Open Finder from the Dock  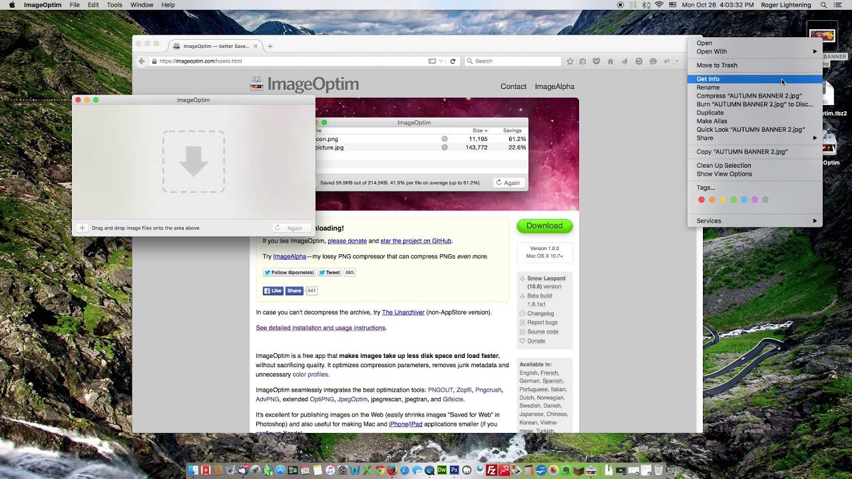193,470
